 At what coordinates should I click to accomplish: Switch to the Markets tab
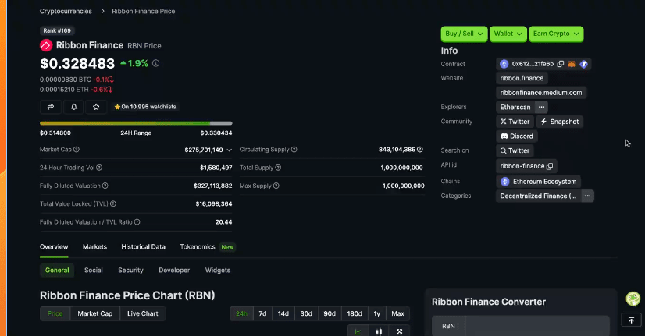[94, 247]
